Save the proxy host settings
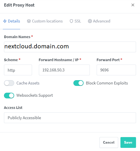 coord(128,142)
